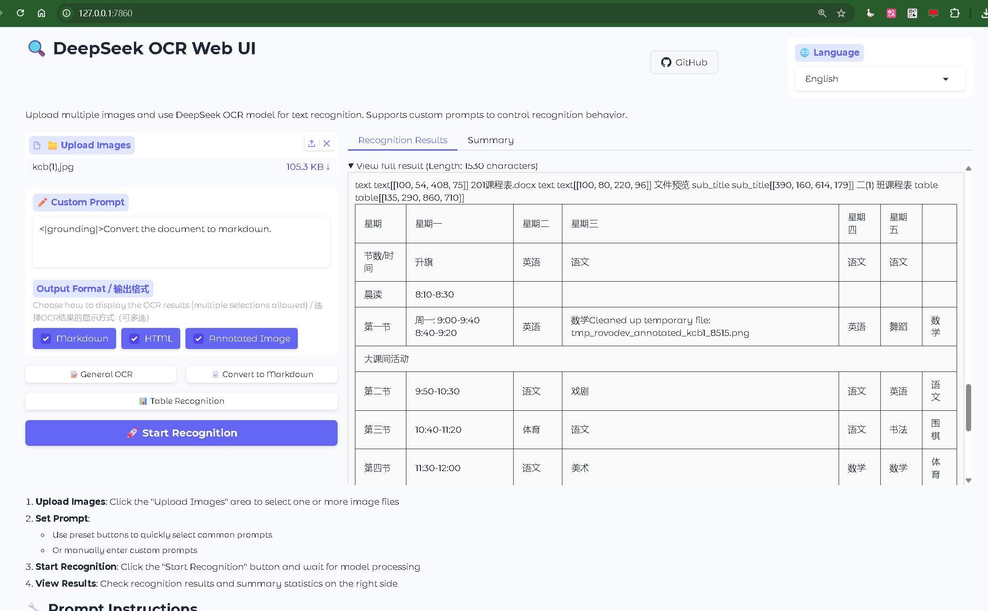
Task: Disable the Annotated Image checkbox
Action: click(x=199, y=339)
